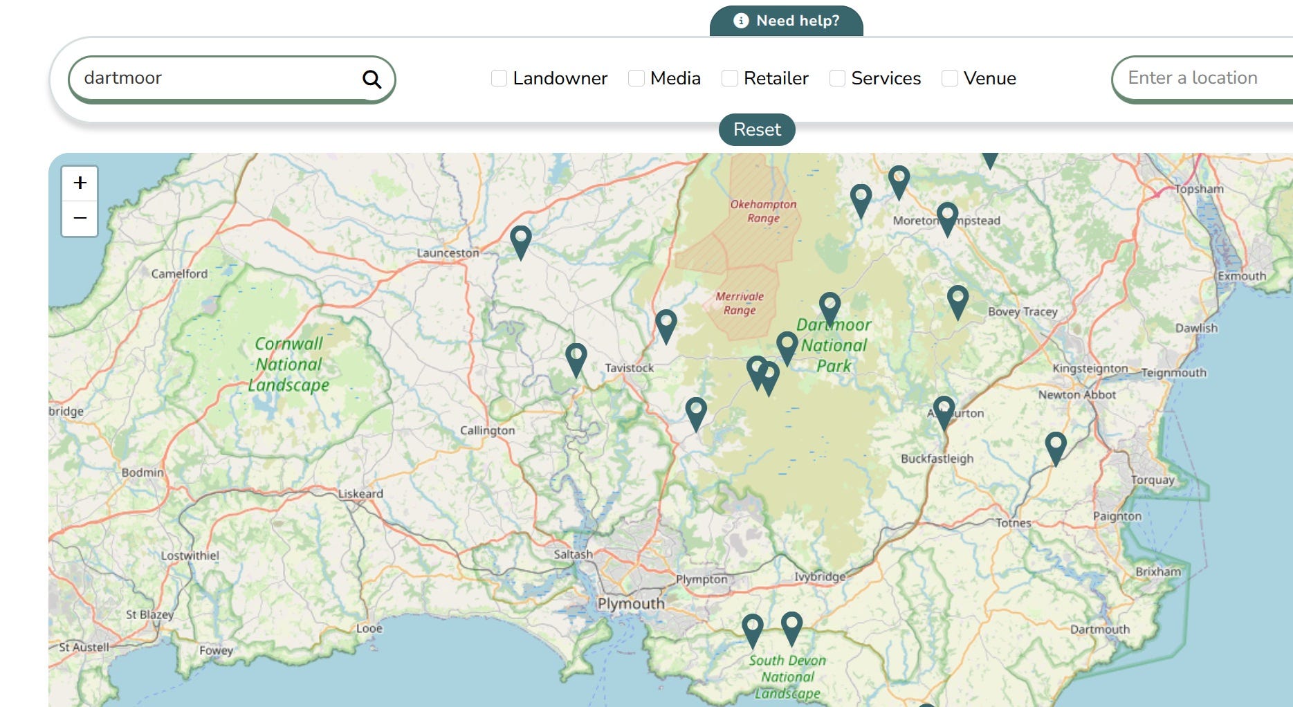The width and height of the screenshot is (1293, 707).
Task: Toggle the Services checkbox
Action: pyautogui.click(x=837, y=78)
